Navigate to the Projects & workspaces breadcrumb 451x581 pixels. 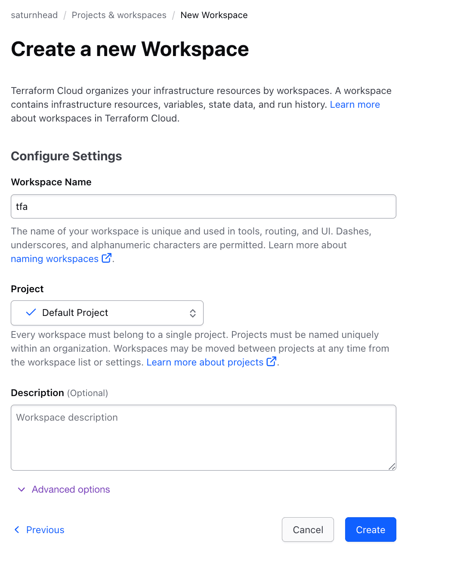[119, 15]
